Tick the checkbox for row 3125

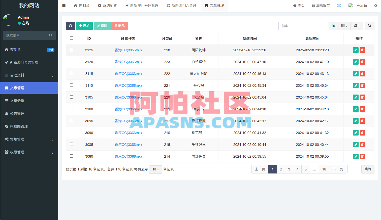click(x=72, y=50)
